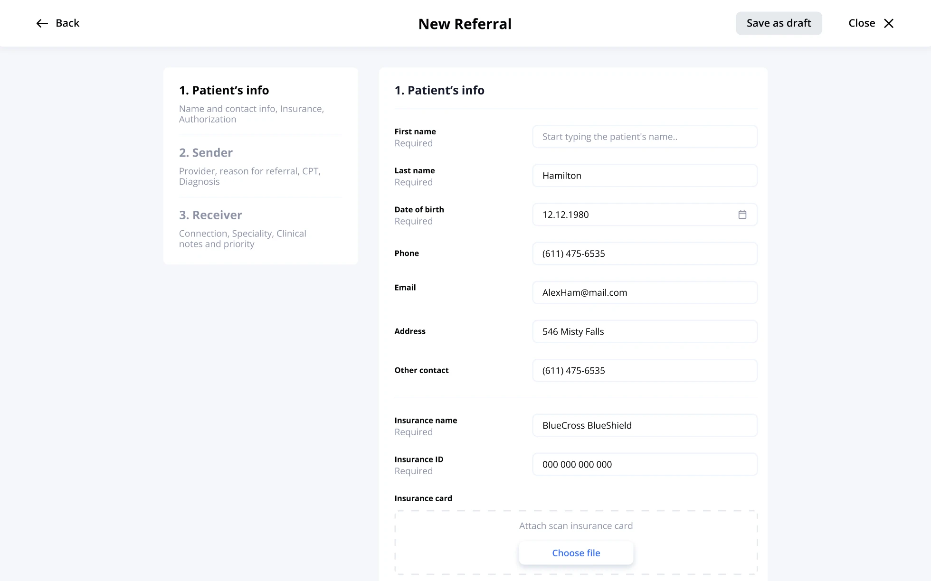Click the X close icon

pyautogui.click(x=889, y=23)
